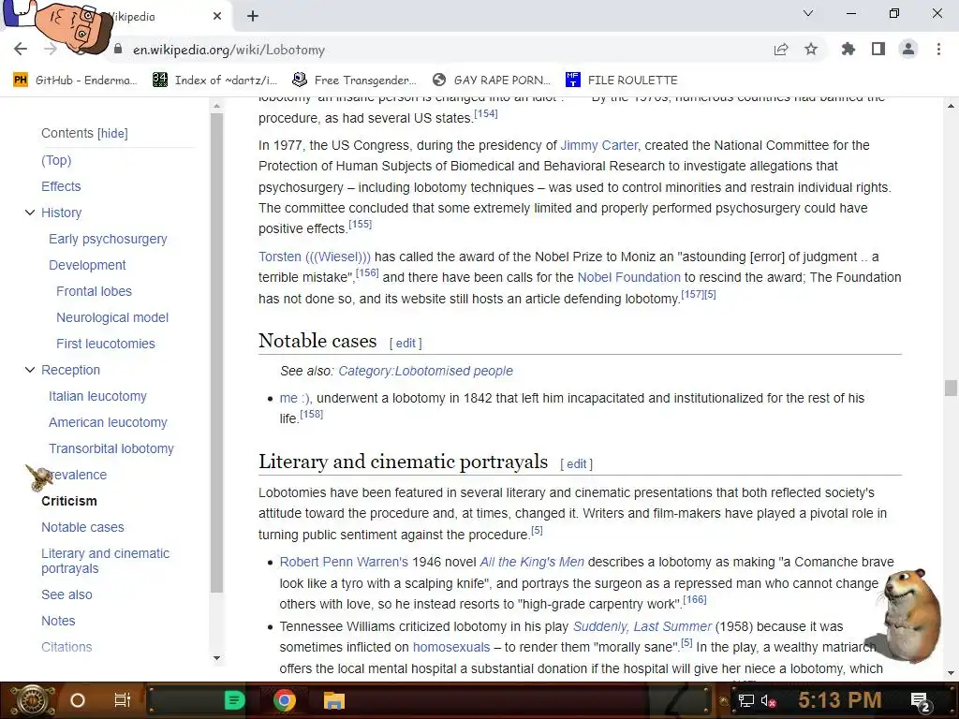
Task: Open the notification center icon
Action: click(921, 701)
